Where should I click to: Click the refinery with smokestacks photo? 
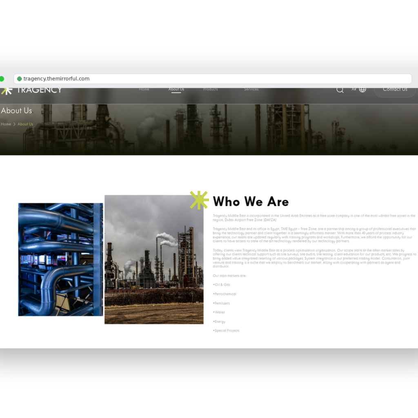pos(154,259)
